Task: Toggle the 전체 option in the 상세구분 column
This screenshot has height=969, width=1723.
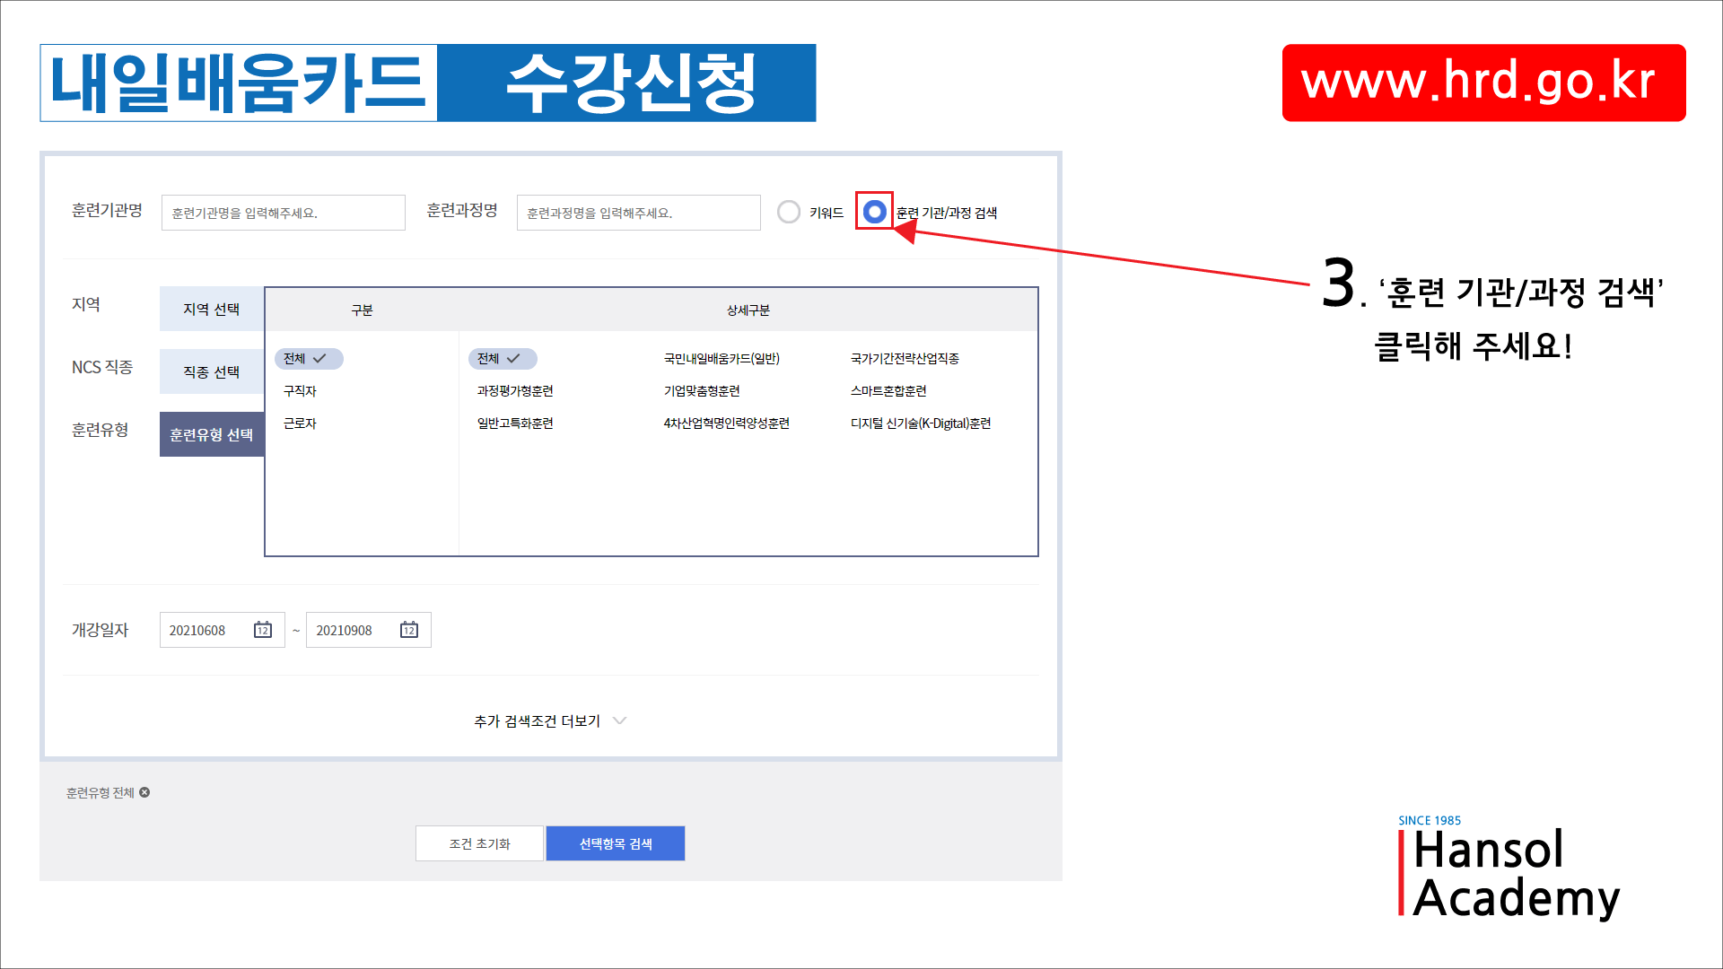Action: tap(503, 359)
